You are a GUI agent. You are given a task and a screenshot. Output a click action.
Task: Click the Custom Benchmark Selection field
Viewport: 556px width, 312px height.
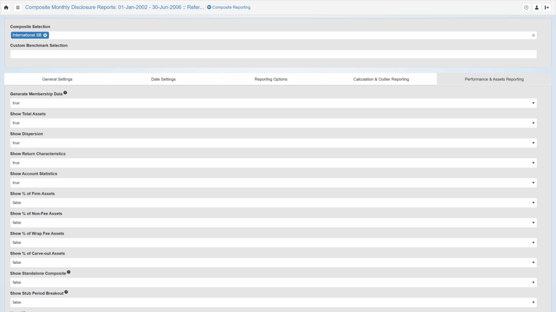click(x=273, y=54)
